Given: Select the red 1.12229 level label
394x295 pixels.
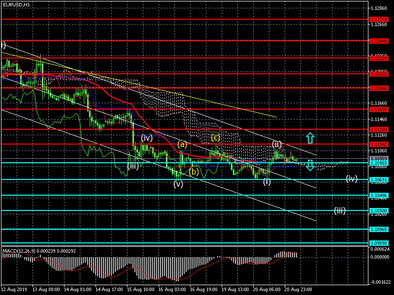Looking at the screenshot, I should [x=379, y=58].
